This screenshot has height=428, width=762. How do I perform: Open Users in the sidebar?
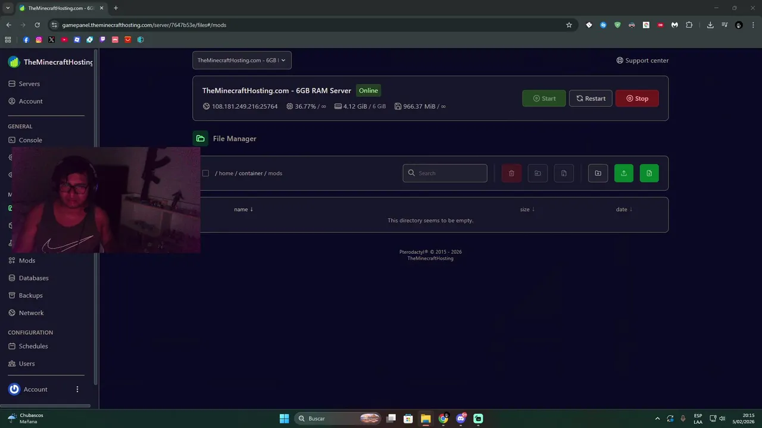[21, 363]
